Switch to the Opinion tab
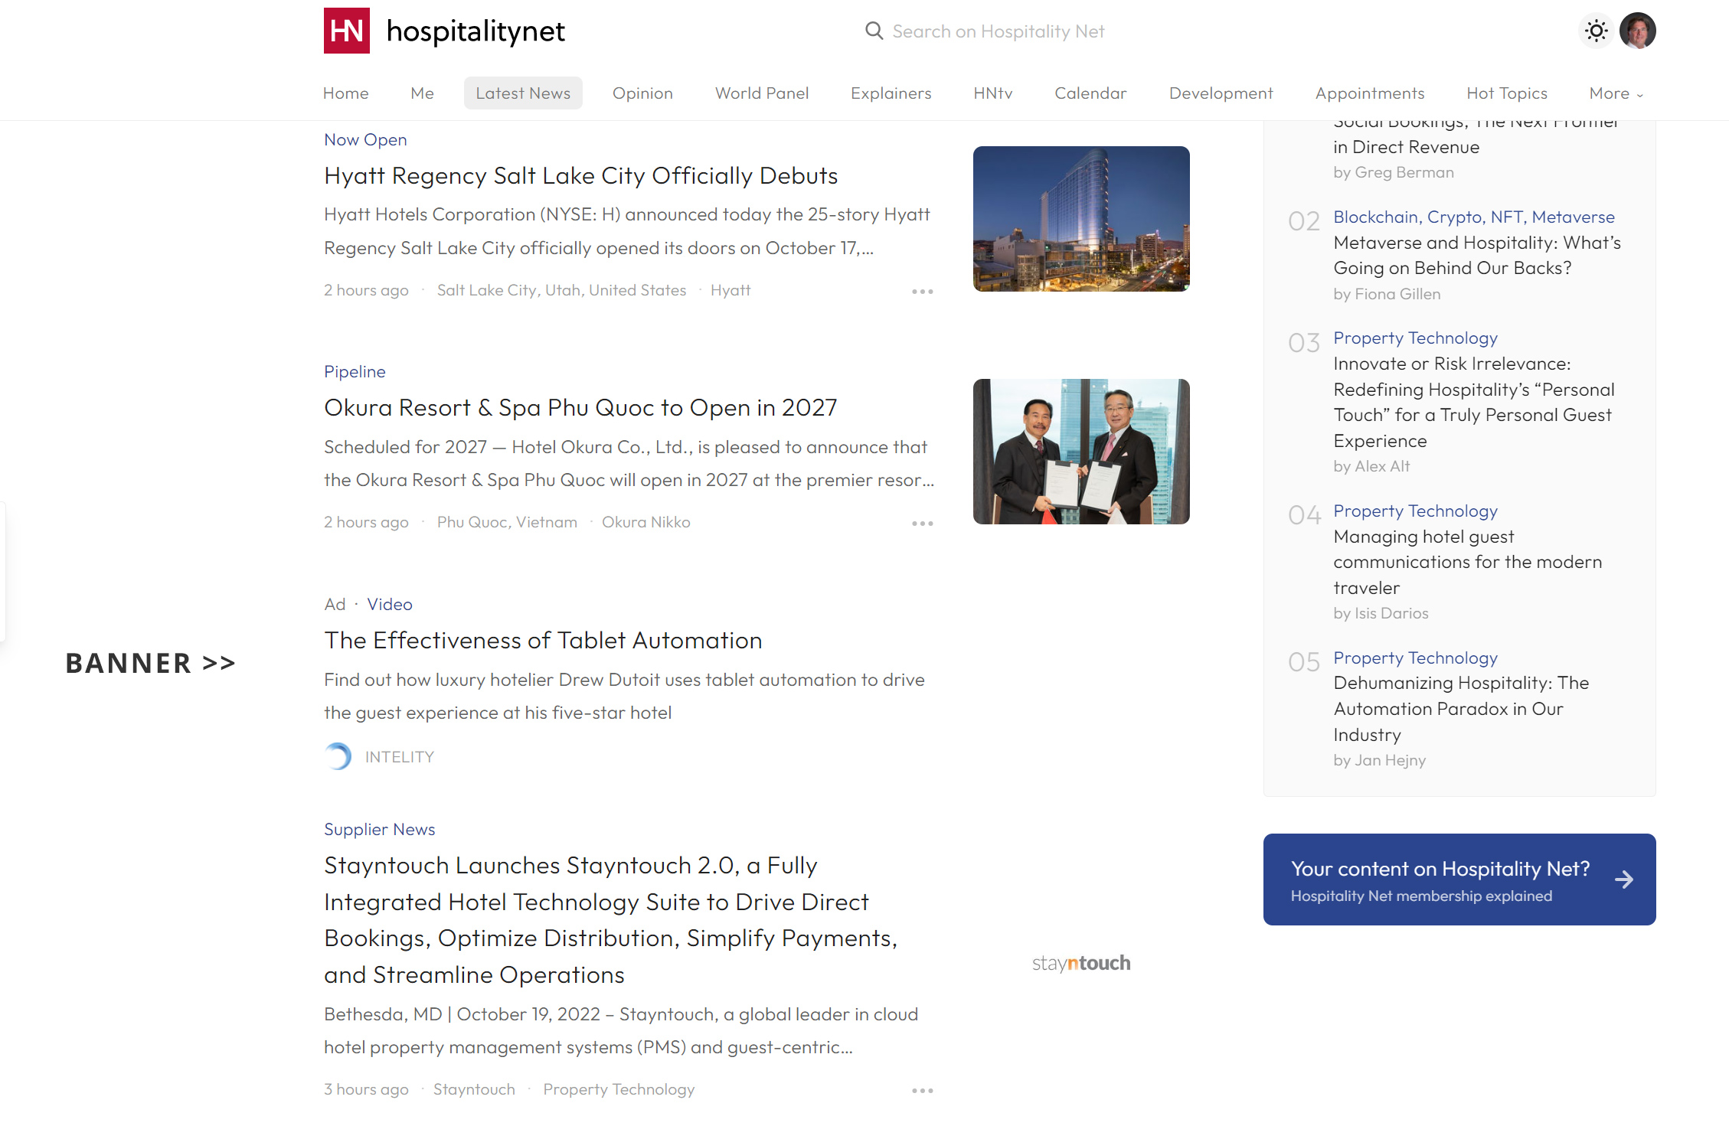 point(642,93)
